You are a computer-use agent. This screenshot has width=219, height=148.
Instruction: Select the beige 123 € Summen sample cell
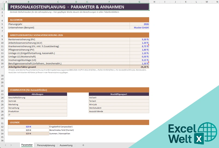[x=28, y=134]
